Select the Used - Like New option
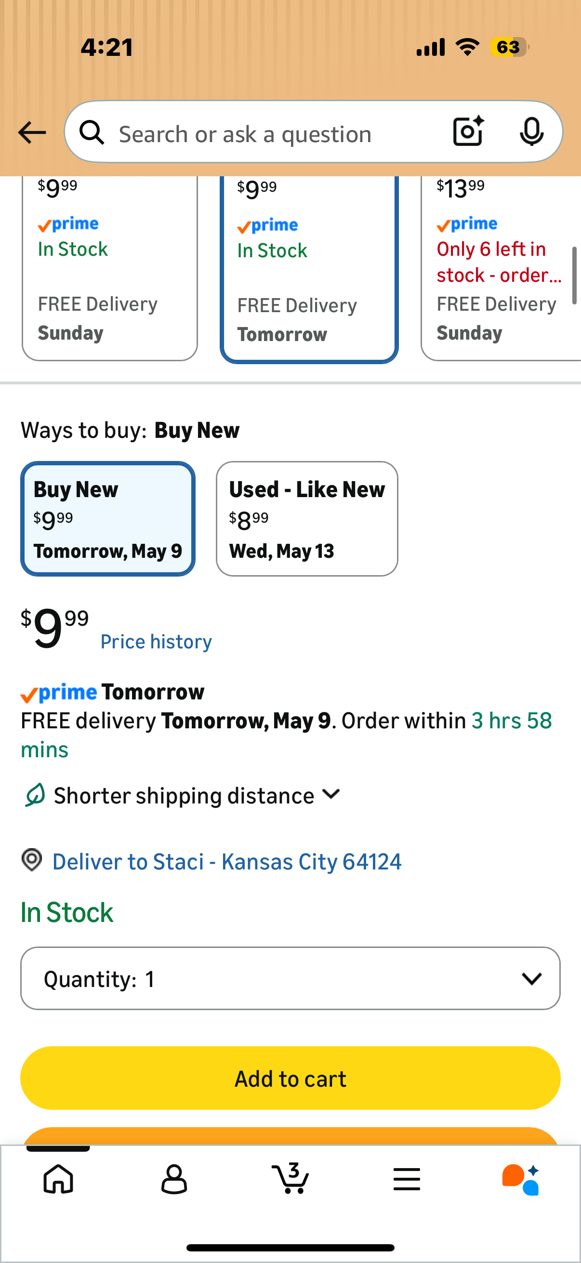This screenshot has width=581, height=1263. click(307, 518)
